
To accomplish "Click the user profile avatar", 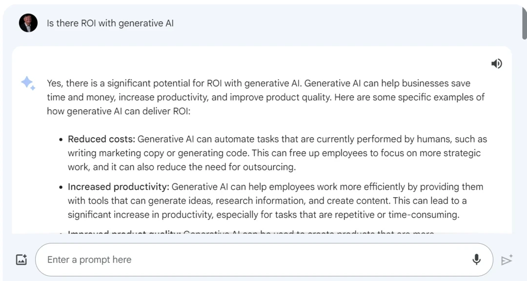I will tap(28, 23).
